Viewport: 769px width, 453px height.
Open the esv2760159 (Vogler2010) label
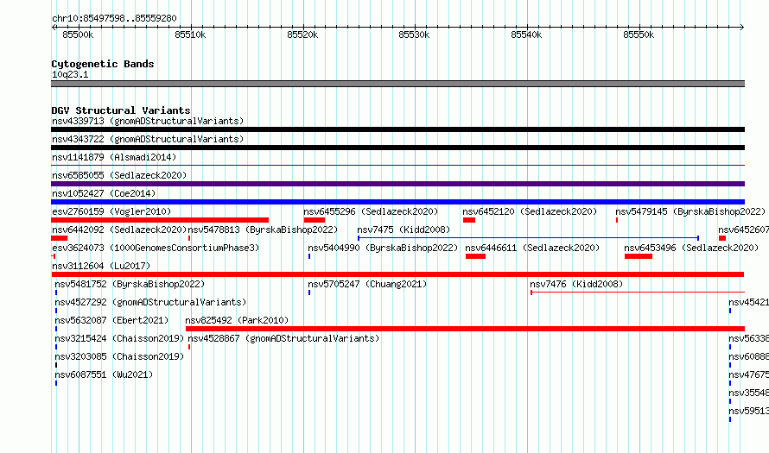(111, 211)
